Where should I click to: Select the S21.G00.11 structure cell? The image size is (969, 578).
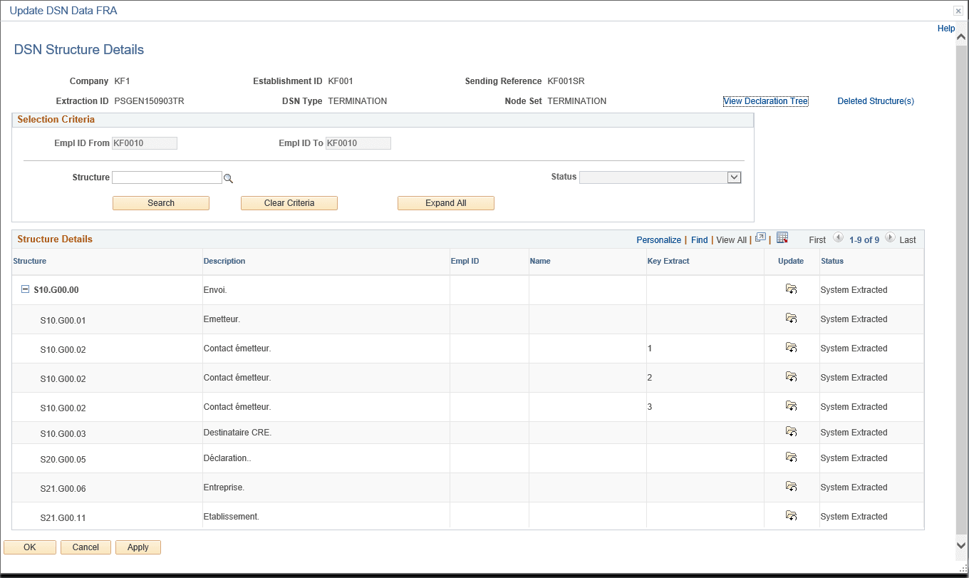click(63, 518)
